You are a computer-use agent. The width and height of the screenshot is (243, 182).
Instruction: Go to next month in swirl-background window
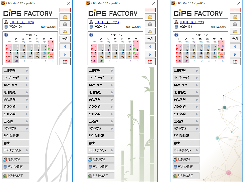click(65, 54)
